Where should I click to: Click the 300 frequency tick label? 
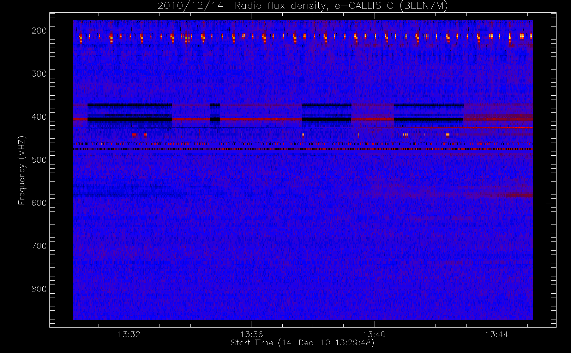coord(39,74)
